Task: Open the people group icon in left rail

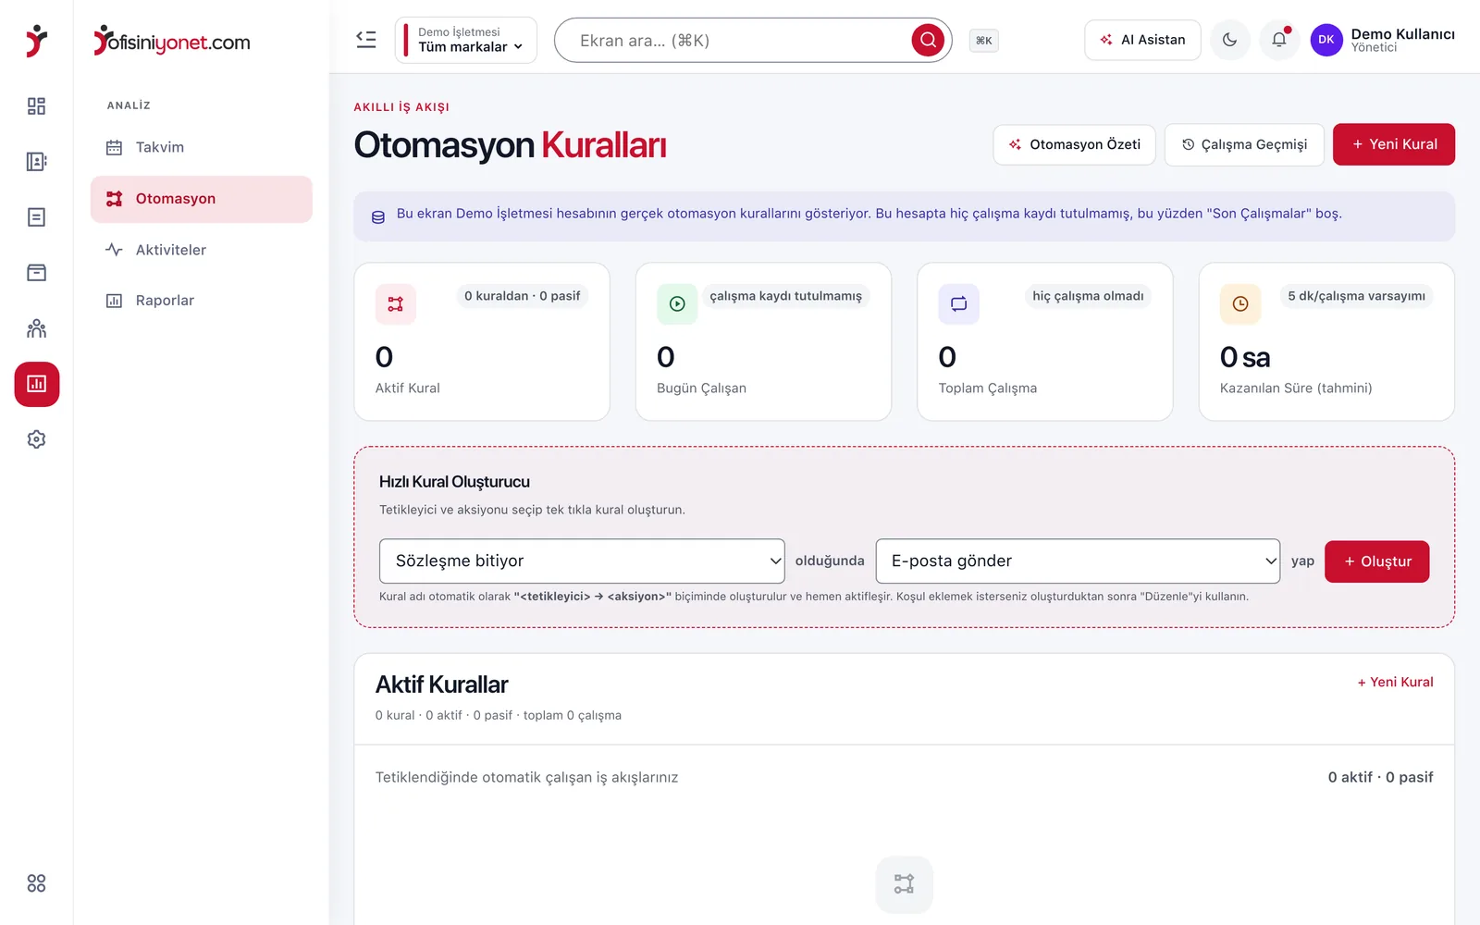Action: [x=36, y=328]
